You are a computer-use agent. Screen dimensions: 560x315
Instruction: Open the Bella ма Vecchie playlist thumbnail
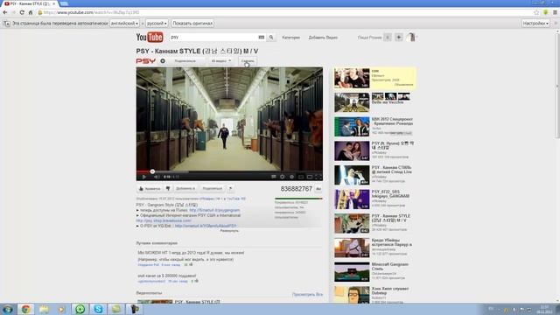point(352,102)
